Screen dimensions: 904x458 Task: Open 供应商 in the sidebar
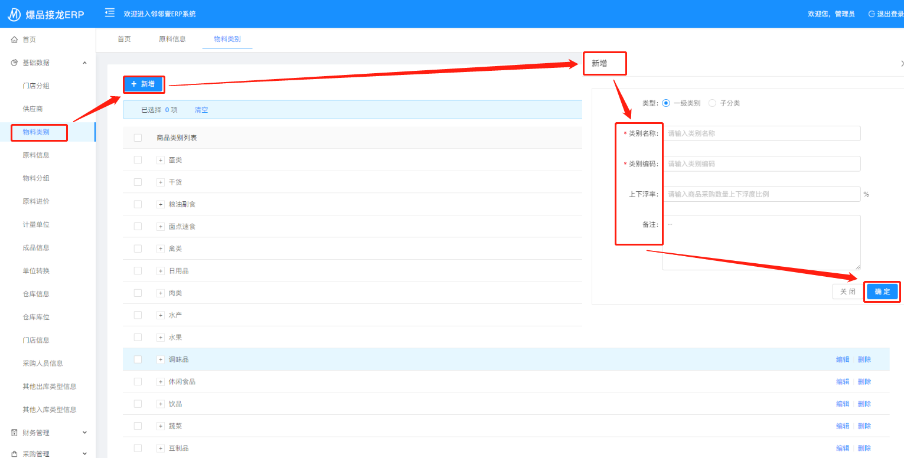(32, 109)
